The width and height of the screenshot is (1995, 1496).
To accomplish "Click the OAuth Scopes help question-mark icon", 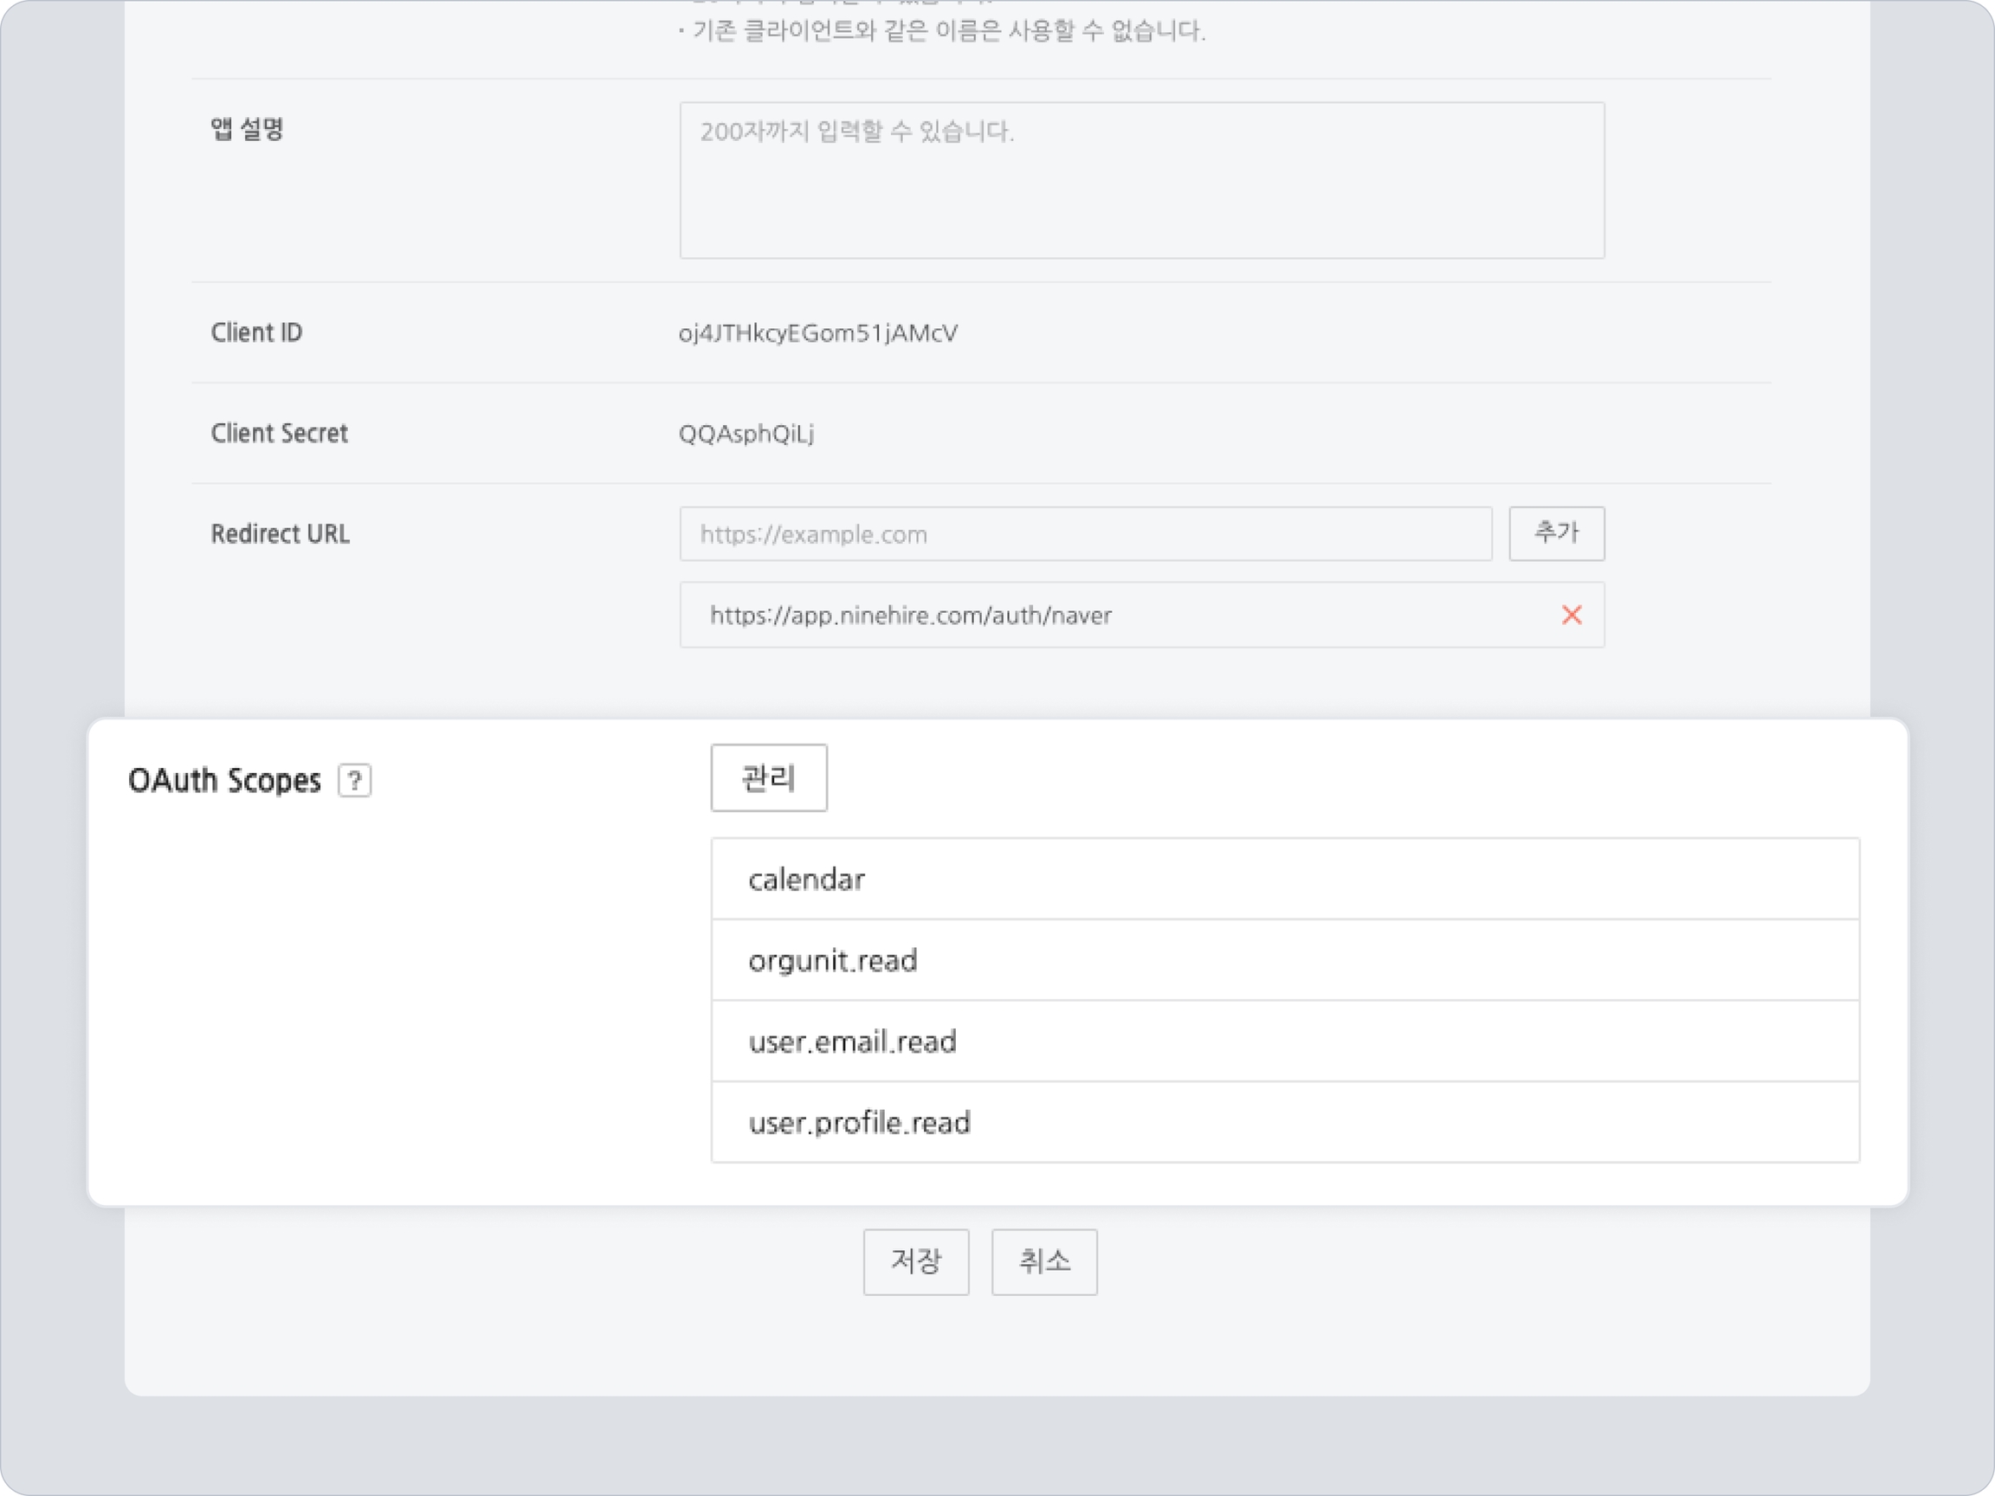I will 354,780.
